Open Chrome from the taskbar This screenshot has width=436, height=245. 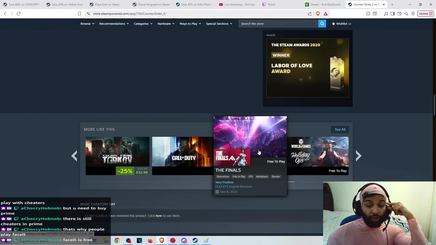click(x=117, y=241)
